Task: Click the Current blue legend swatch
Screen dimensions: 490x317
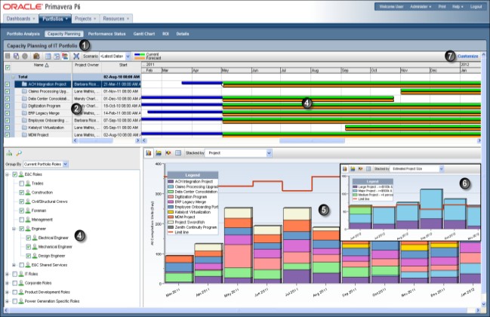Action: (140, 54)
